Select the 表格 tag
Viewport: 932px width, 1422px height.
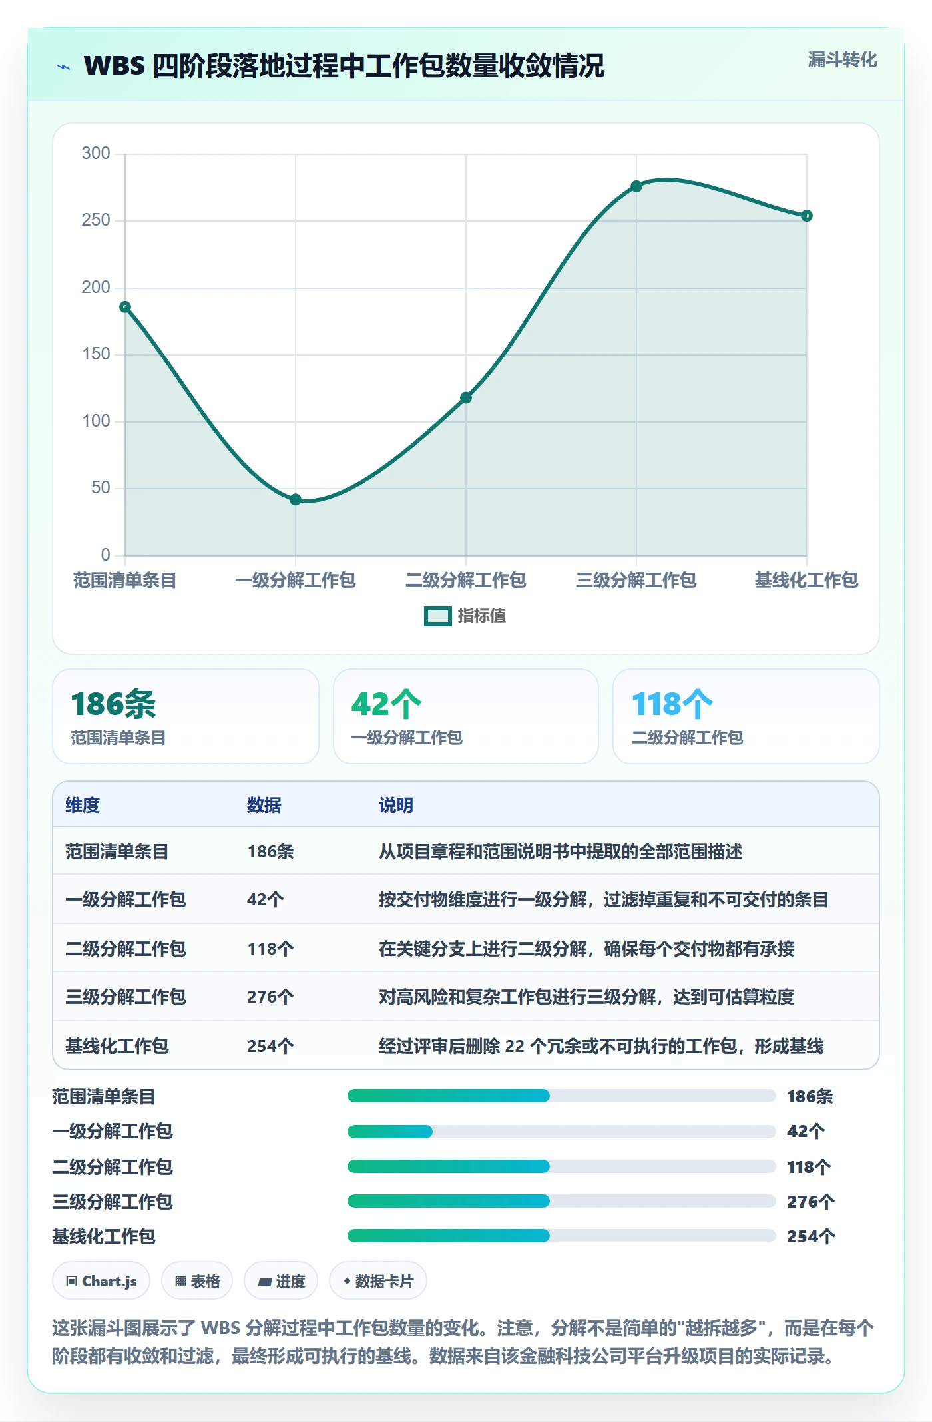click(197, 1281)
